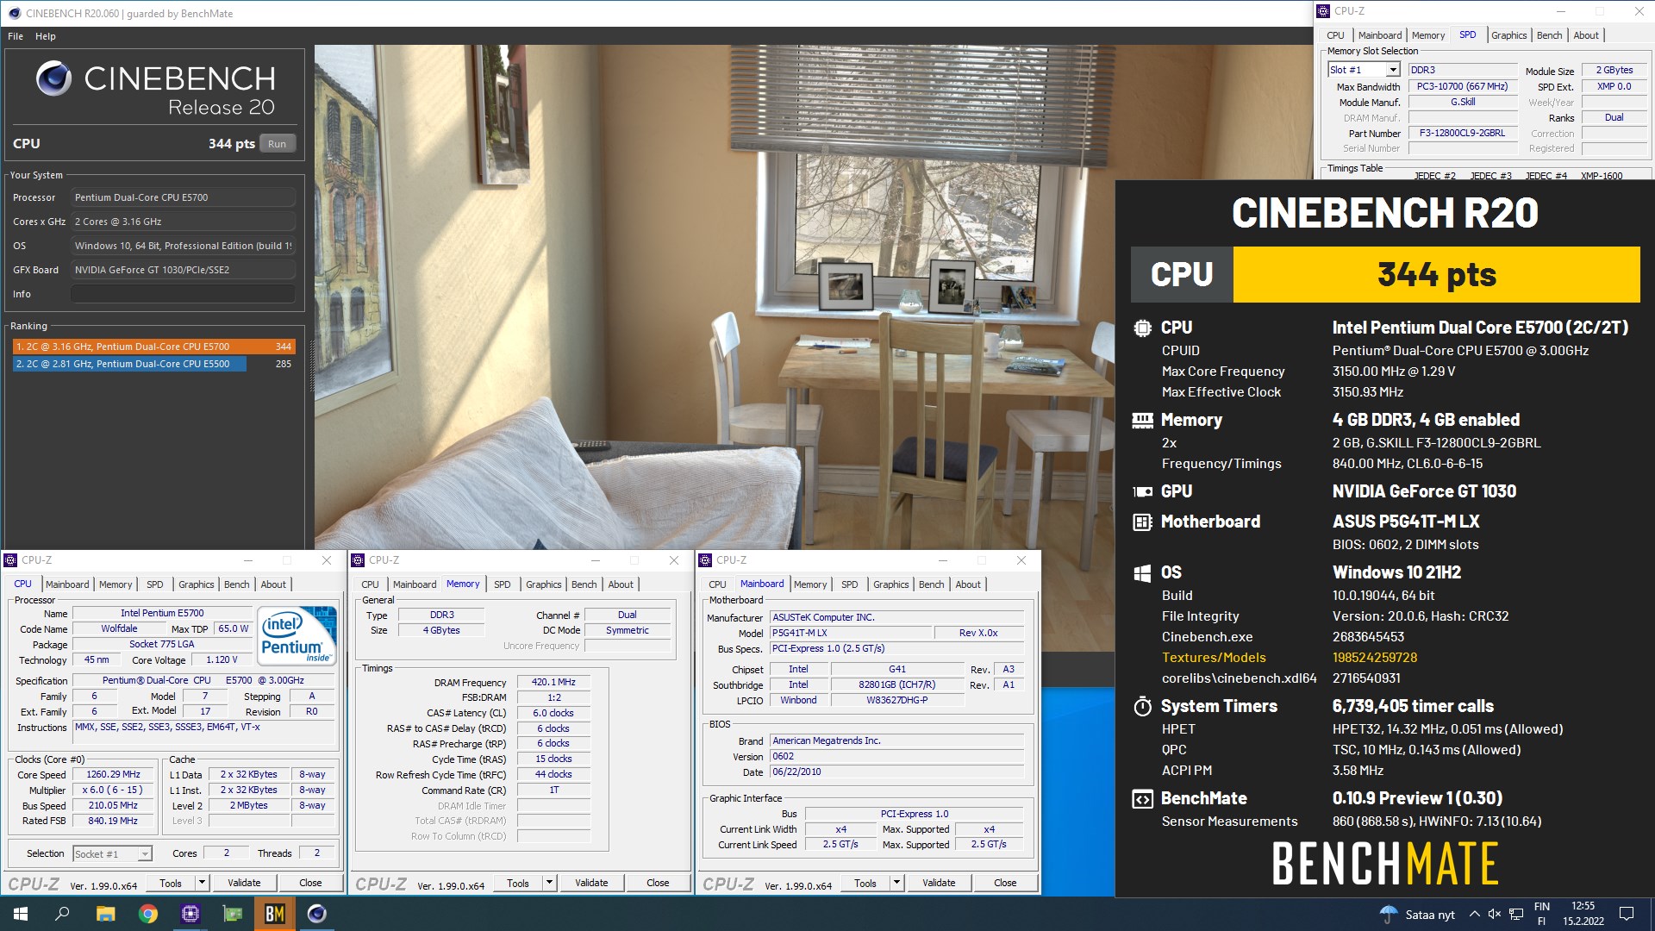Open Windows Start menu
The image size is (1655, 931).
(21, 914)
